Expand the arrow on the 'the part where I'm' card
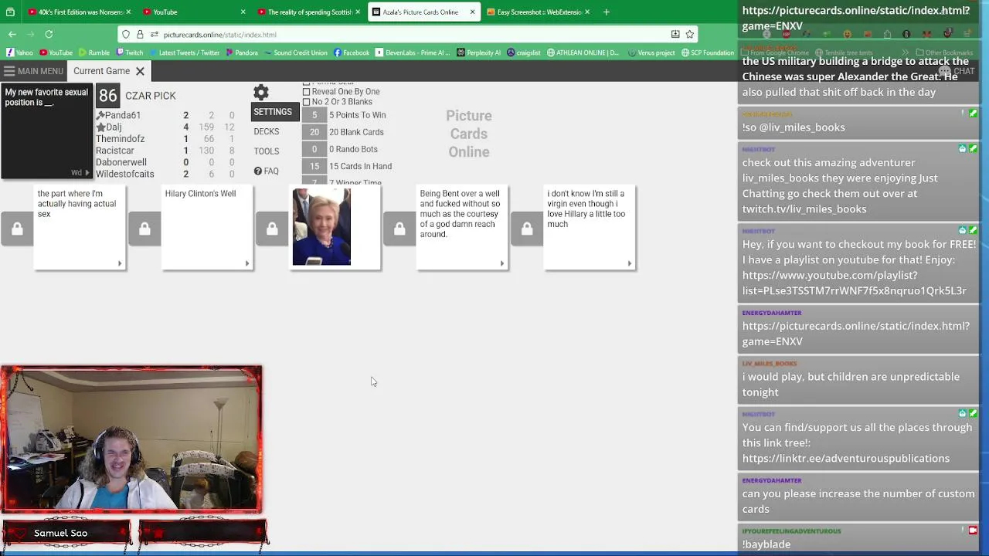This screenshot has height=556, width=989. 119,263
